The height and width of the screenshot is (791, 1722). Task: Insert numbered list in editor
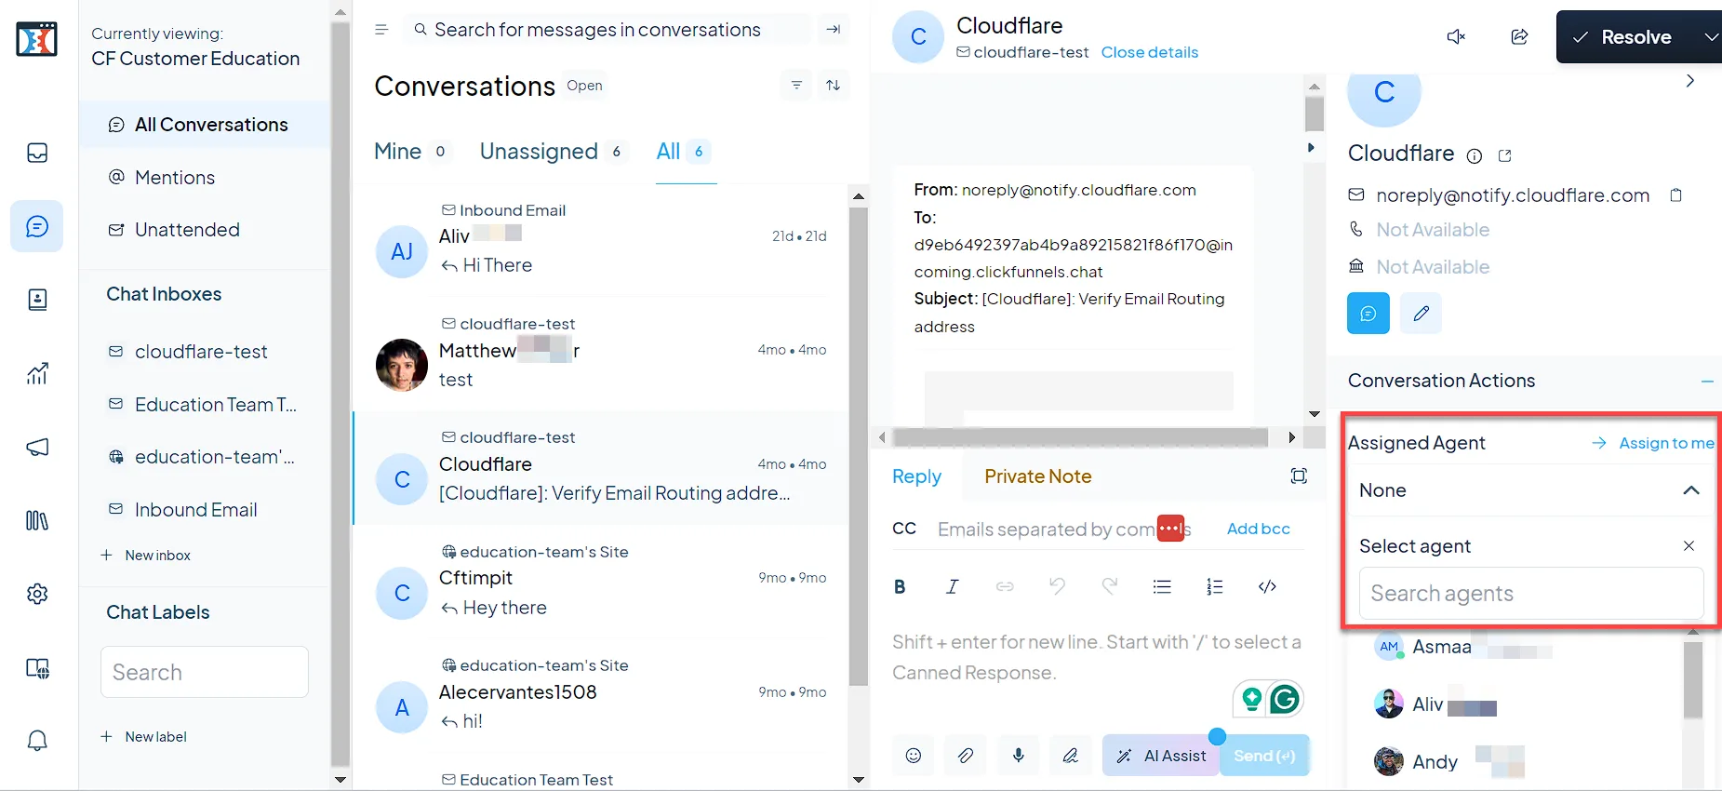click(x=1214, y=586)
